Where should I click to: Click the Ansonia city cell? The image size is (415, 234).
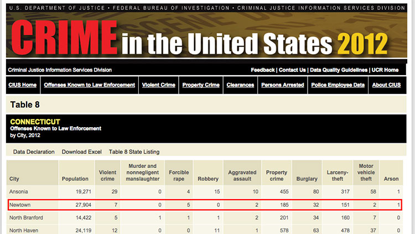19,191
